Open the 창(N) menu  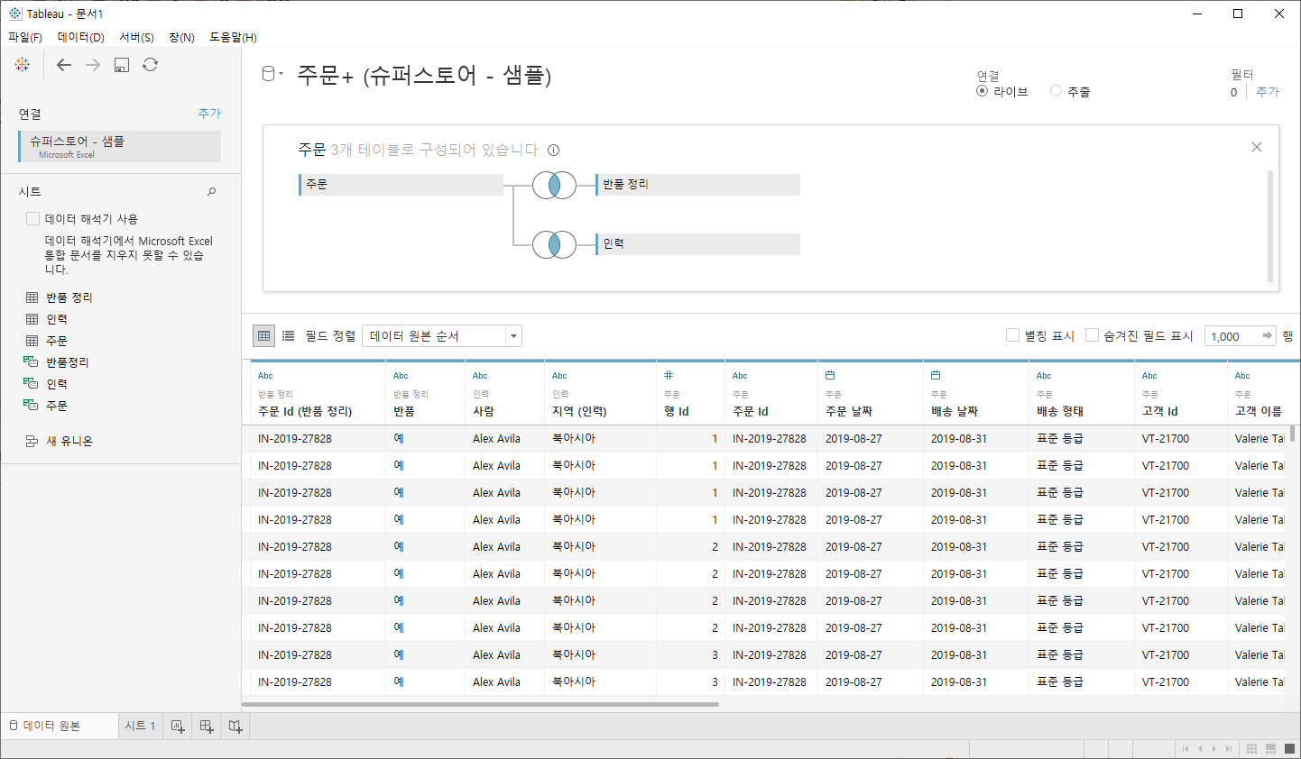tap(181, 37)
